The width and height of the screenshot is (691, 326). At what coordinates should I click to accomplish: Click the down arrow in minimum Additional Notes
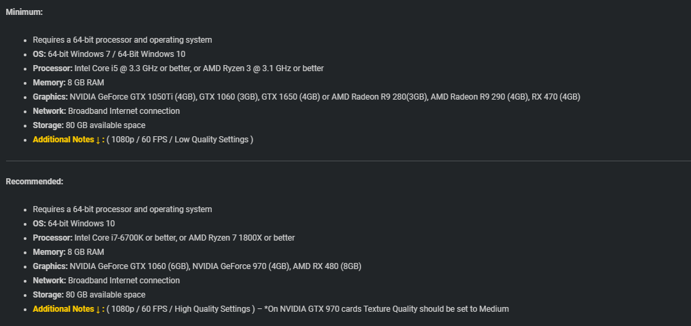click(x=98, y=140)
